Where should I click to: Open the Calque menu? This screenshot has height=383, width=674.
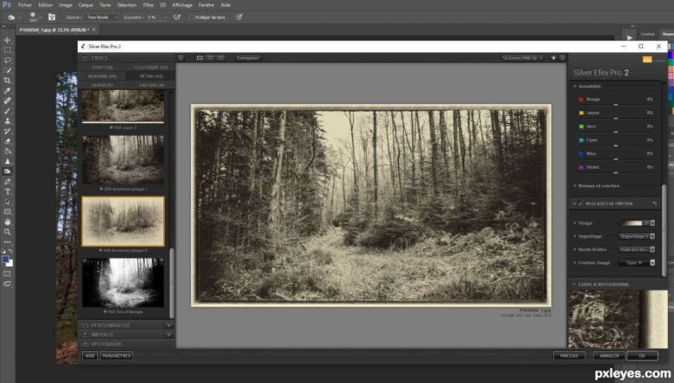[85, 5]
